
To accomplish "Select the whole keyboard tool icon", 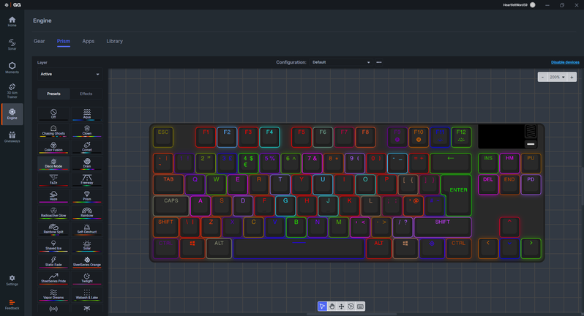I will coord(360,306).
